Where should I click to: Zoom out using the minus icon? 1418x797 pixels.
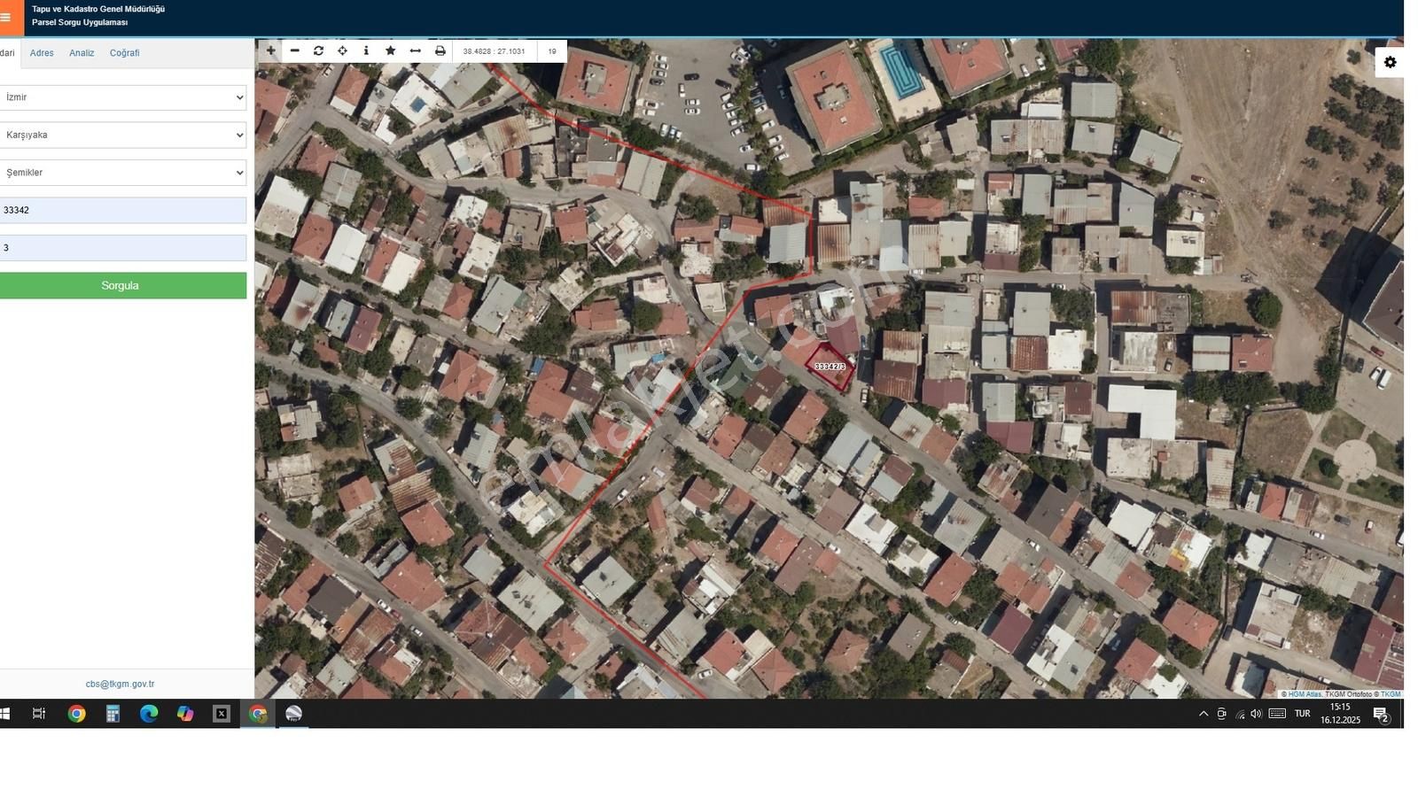coord(295,51)
